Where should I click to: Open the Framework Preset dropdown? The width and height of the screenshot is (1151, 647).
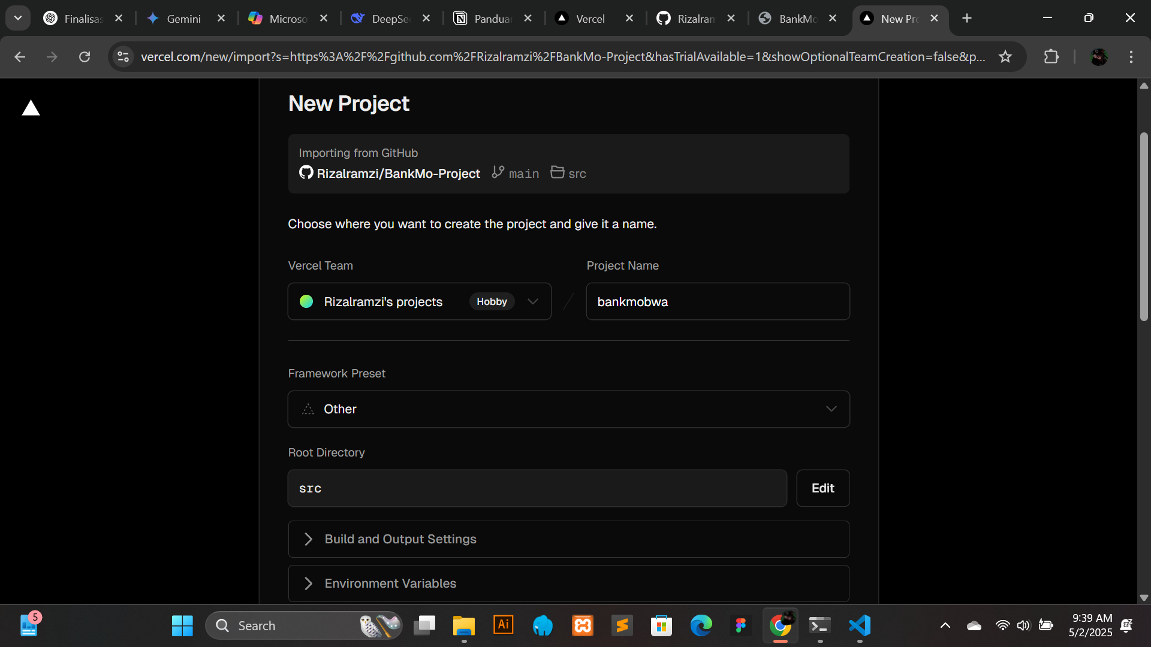(x=568, y=409)
